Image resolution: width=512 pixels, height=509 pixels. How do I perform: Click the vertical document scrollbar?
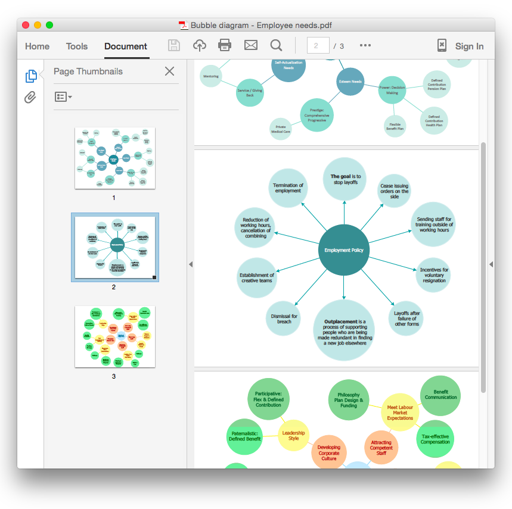tap(483, 267)
